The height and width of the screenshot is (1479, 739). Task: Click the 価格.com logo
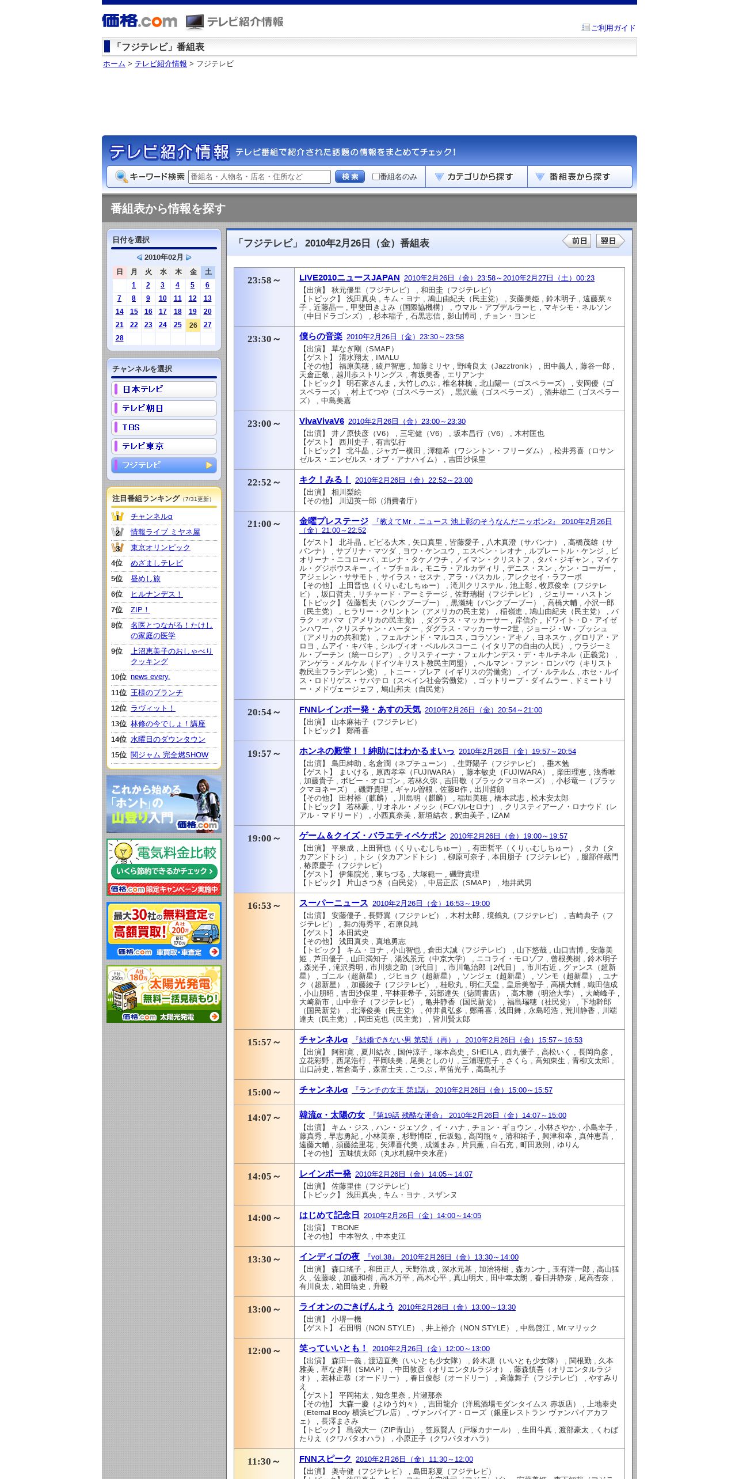(x=140, y=21)
